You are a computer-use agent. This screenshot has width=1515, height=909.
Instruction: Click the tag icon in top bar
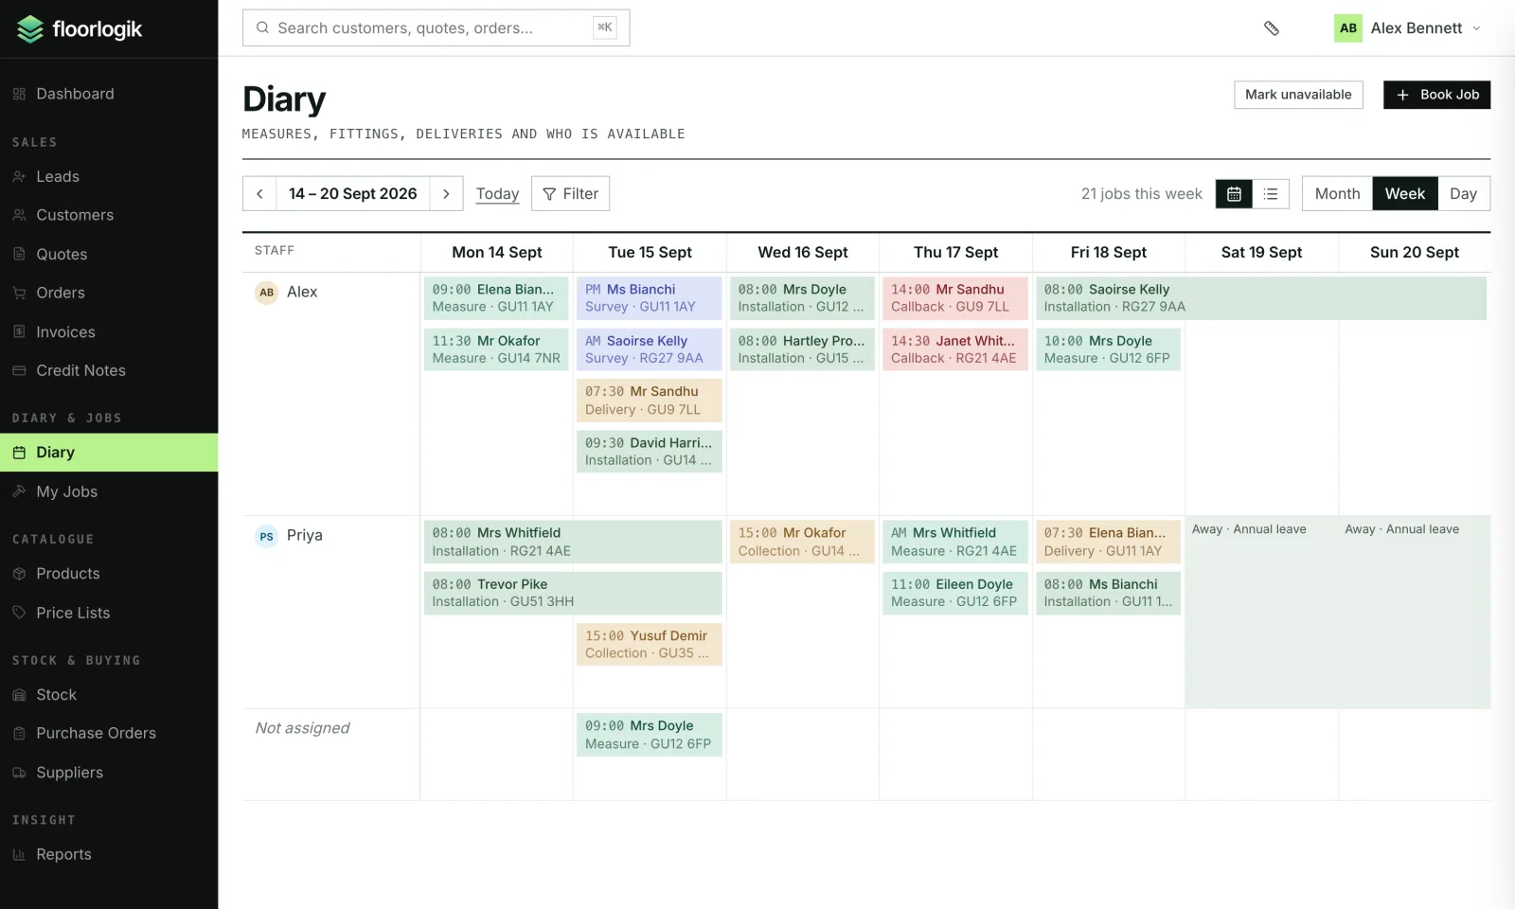1272,28
